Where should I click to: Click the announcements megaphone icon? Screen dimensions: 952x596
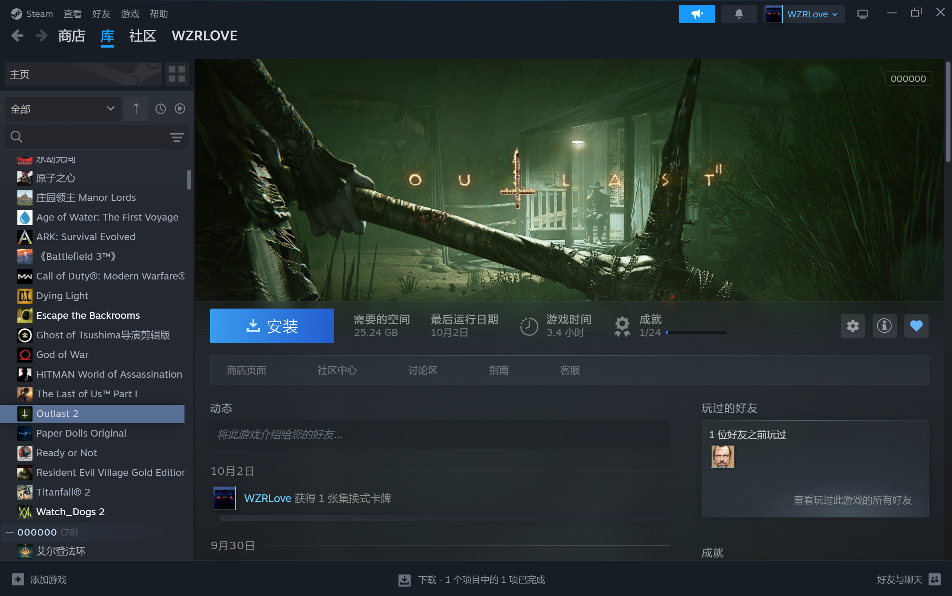coord(696,14)
